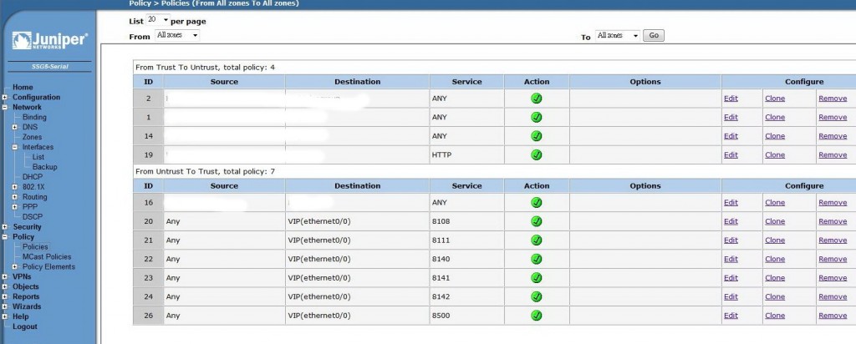Image resolution: width=856 pixels, height=344 pixels.
Task: Click green permit icon for policy ID 21
Action: coord(536,240)
